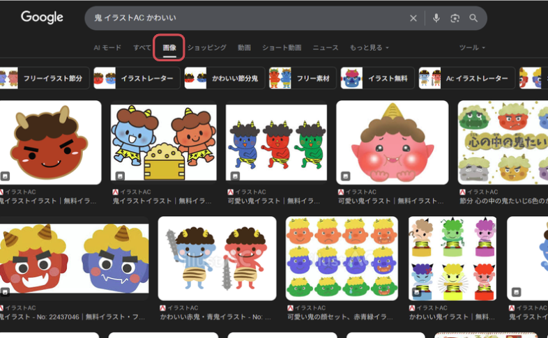
Task: Open image search via camera lens icon
Action: pyautogui.click(x=455, y=18)
